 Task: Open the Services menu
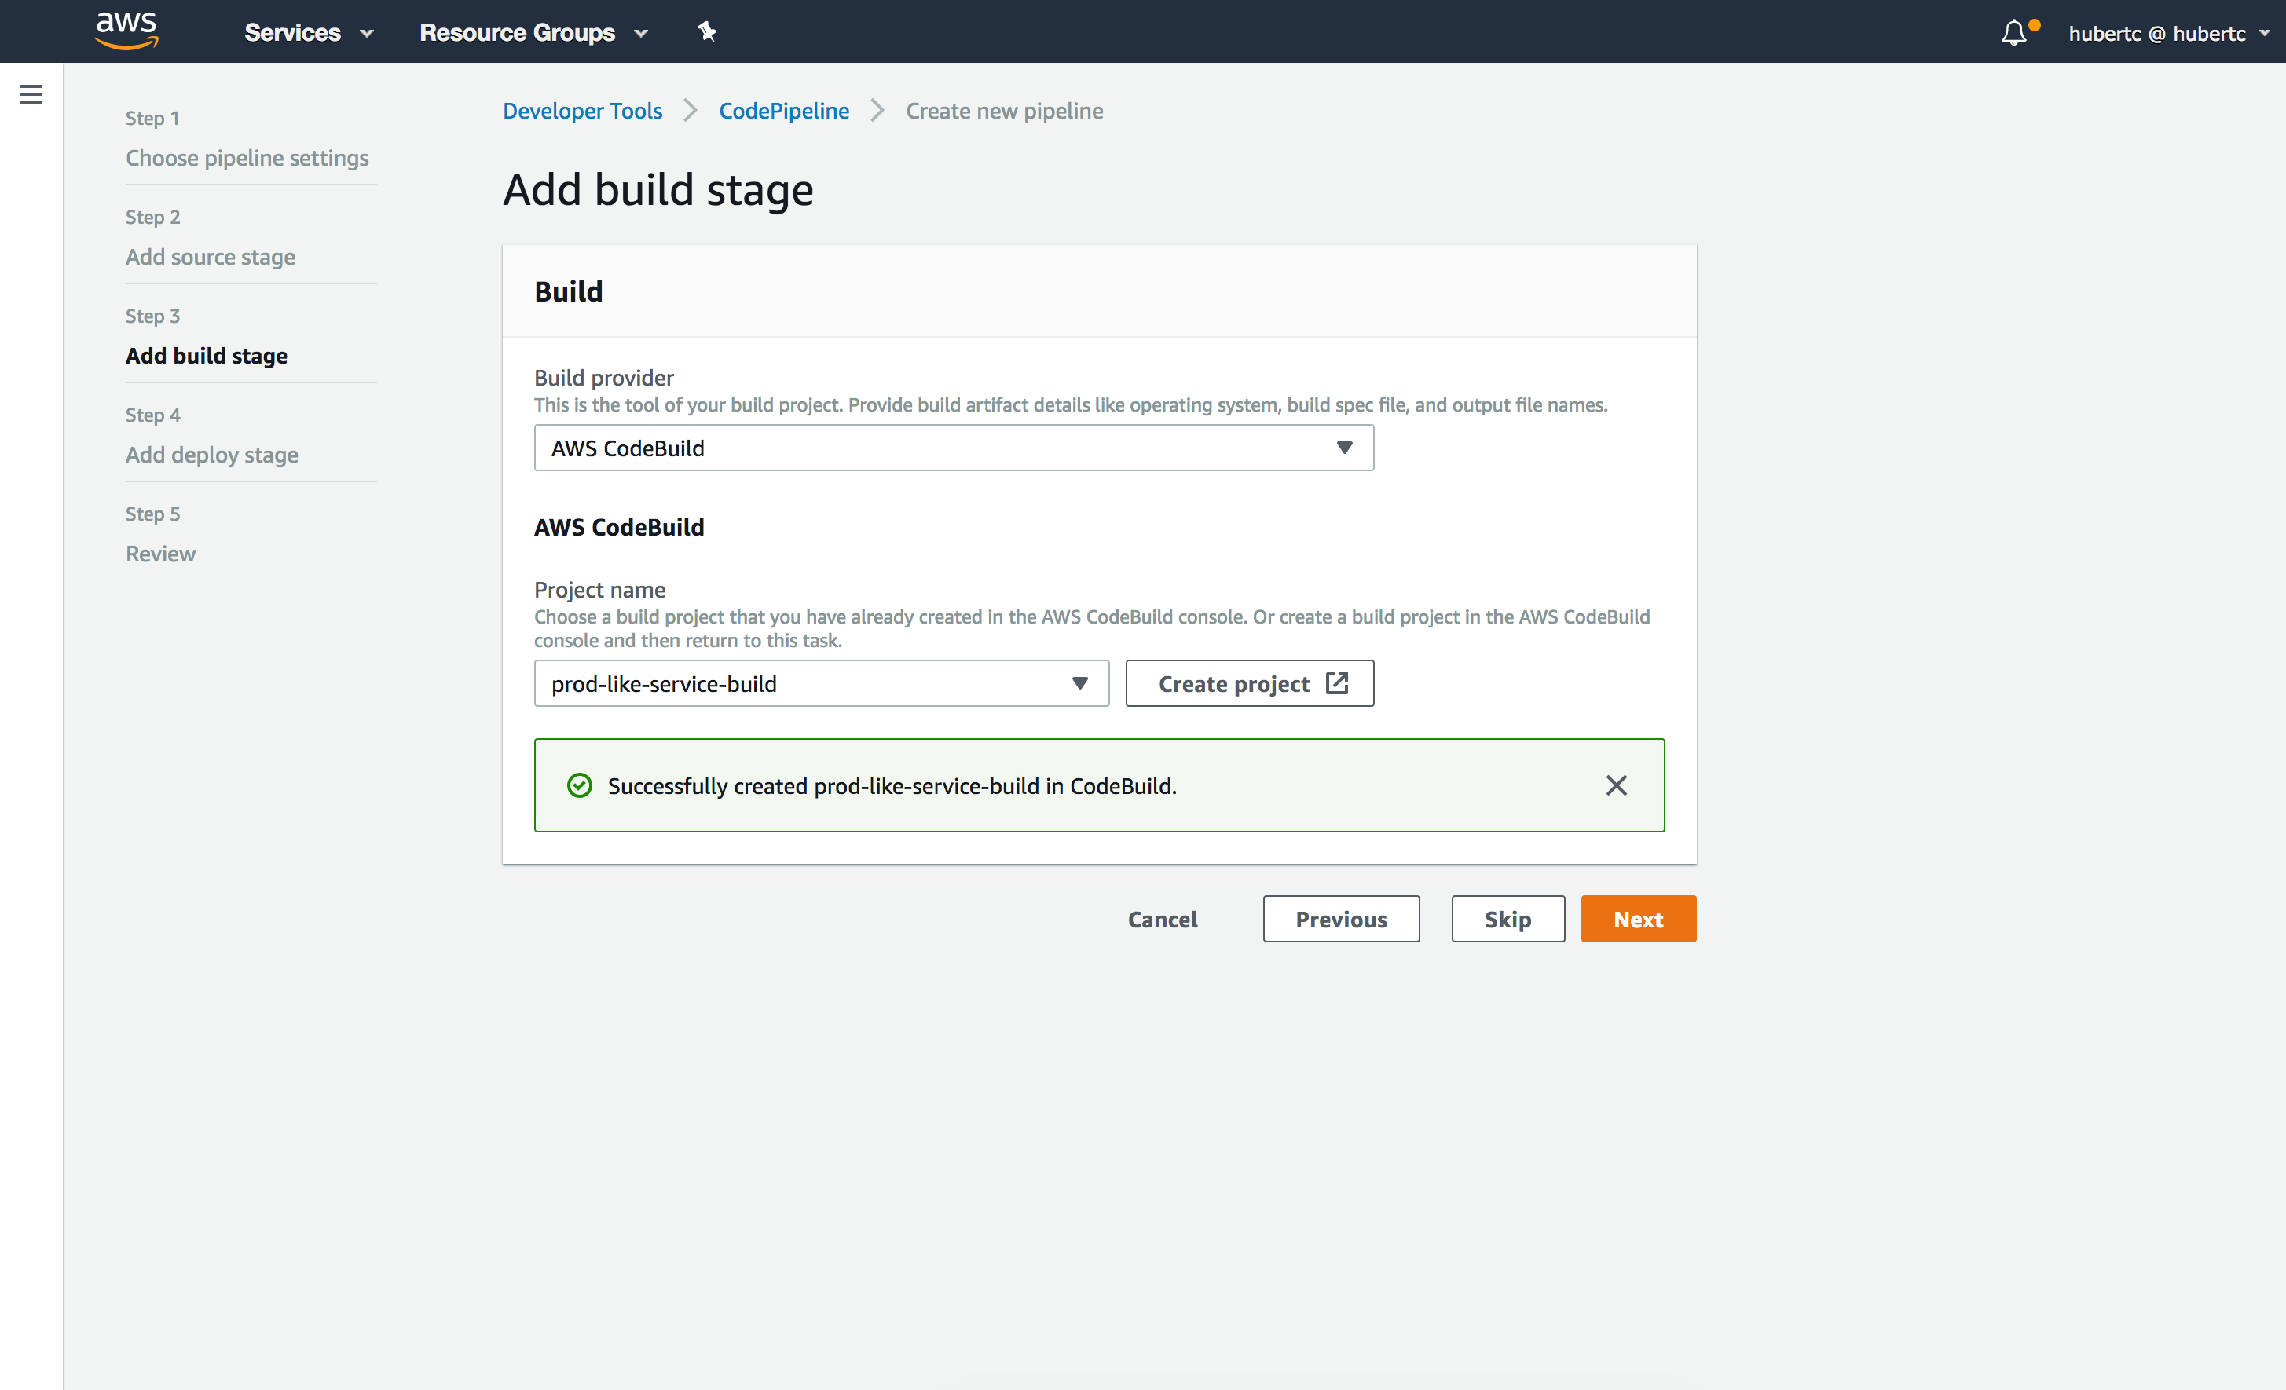click(308, 32)
